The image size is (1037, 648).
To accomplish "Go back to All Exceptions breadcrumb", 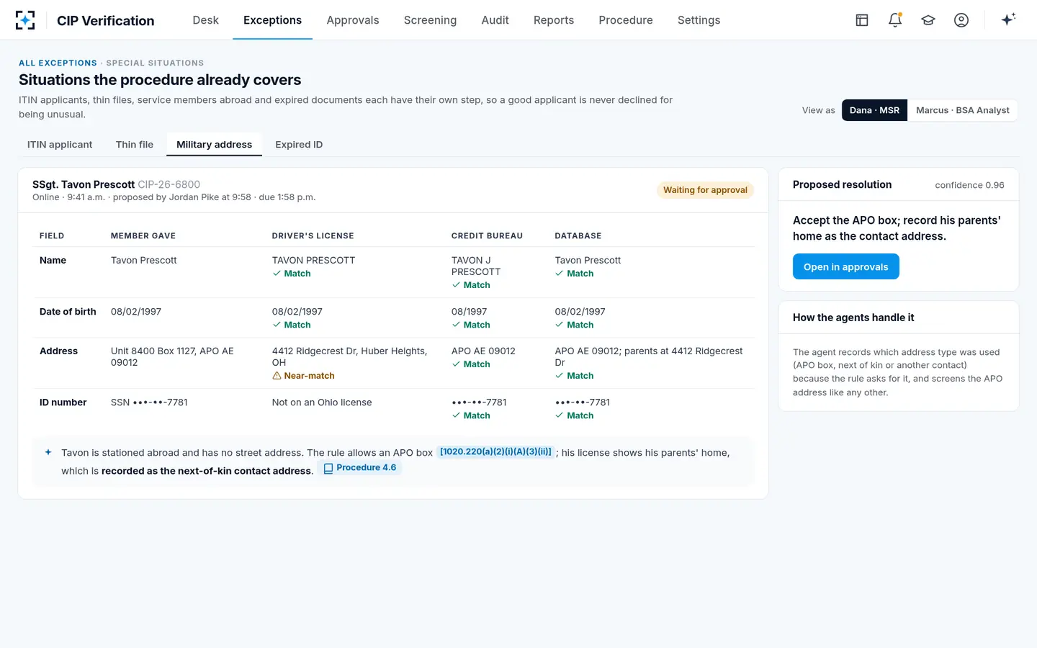I will click(58, 63).
